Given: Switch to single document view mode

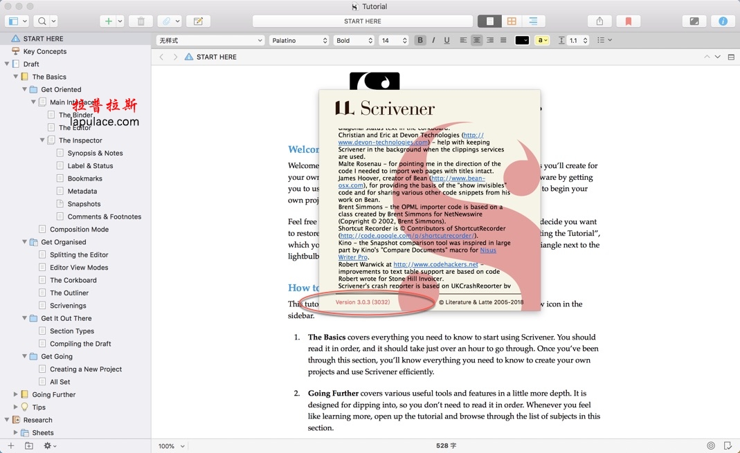Looking at the screenshot, I should (x=489, y=21).
